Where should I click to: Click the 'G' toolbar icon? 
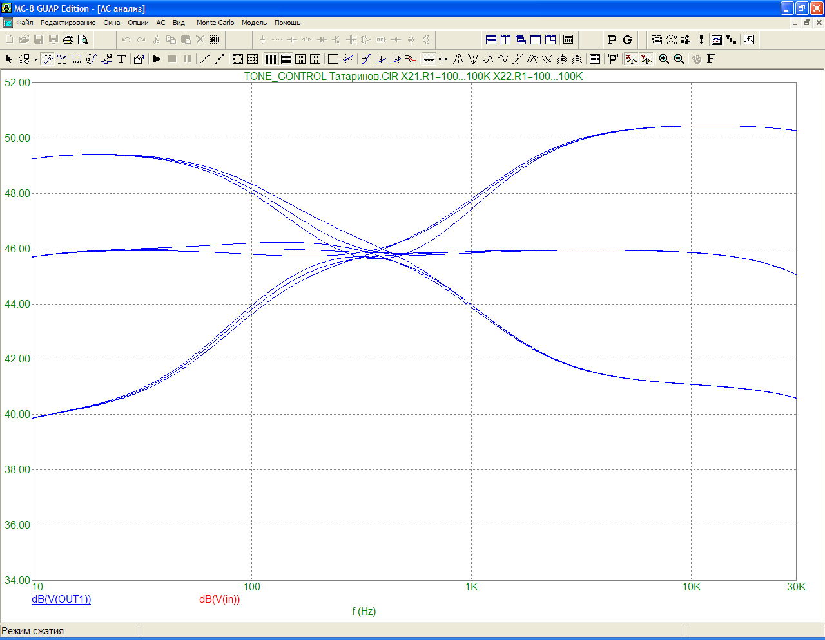point(626,39)
